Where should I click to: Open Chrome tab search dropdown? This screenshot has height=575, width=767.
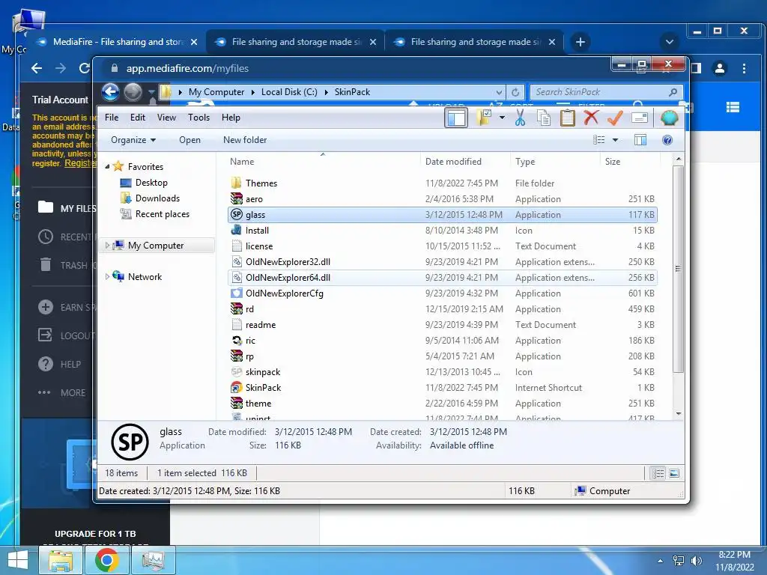669,42
